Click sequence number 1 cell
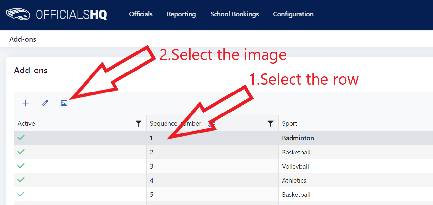This screenshot has height=205, width=433. (213, 138)
